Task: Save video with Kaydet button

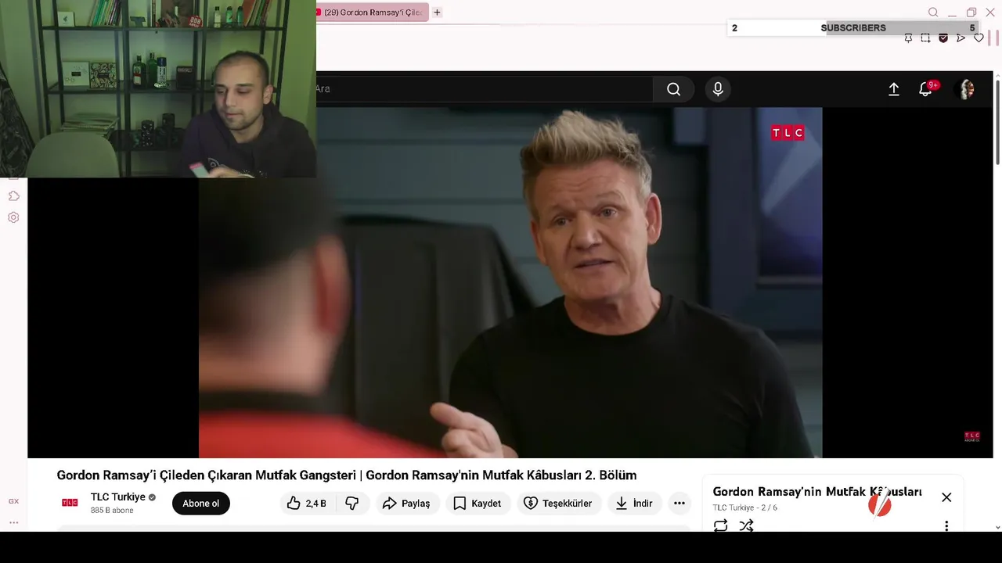Action: (478, 504)
